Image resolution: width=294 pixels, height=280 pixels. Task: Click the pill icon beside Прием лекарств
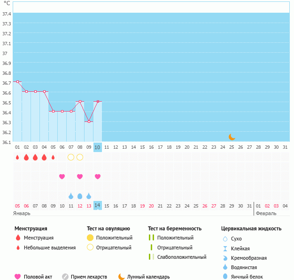coord(65,277)
